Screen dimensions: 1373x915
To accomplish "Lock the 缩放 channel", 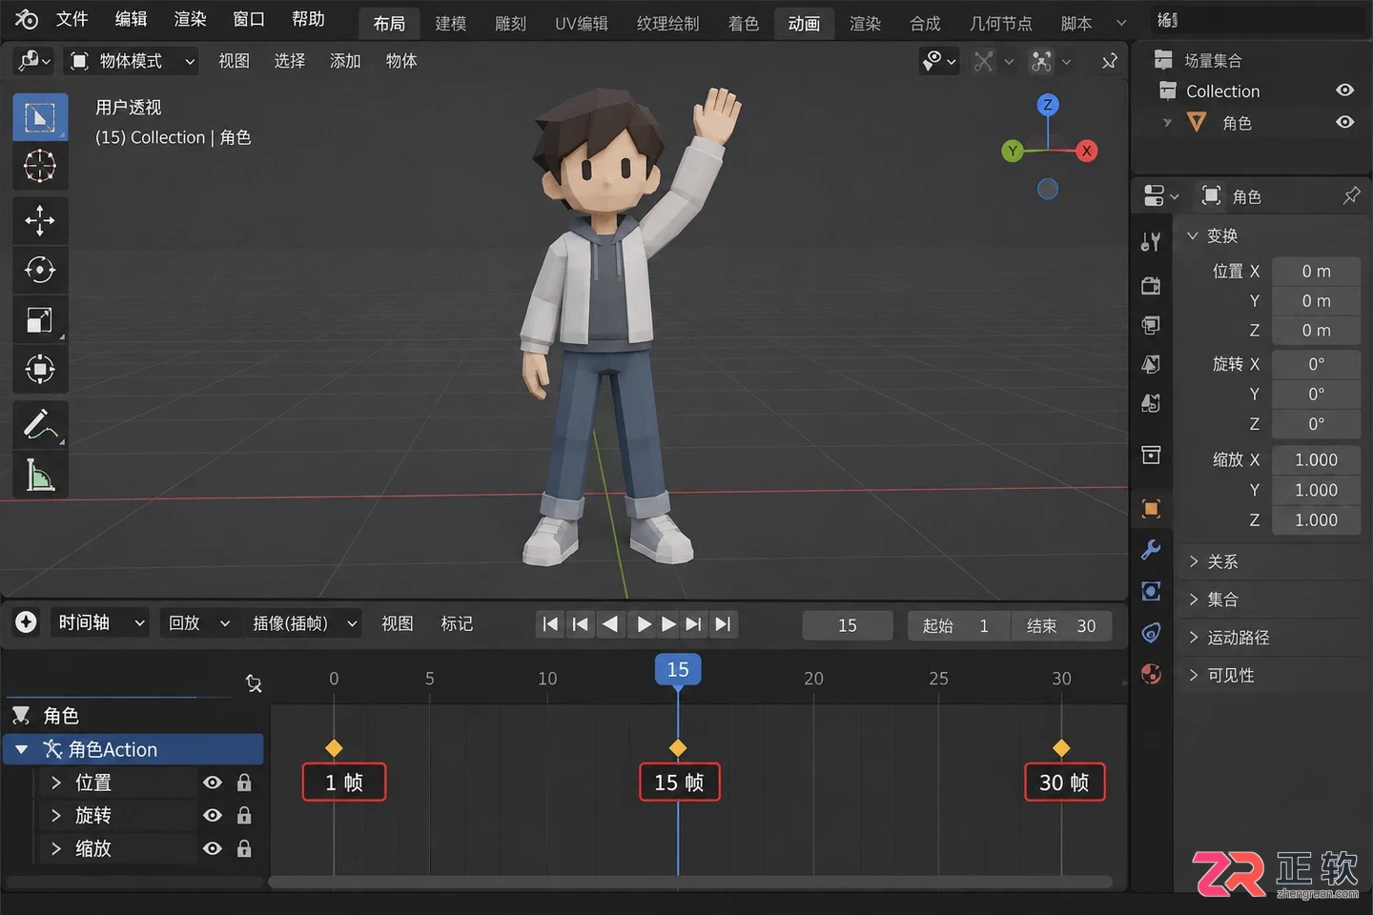I will tap(244, 848).
